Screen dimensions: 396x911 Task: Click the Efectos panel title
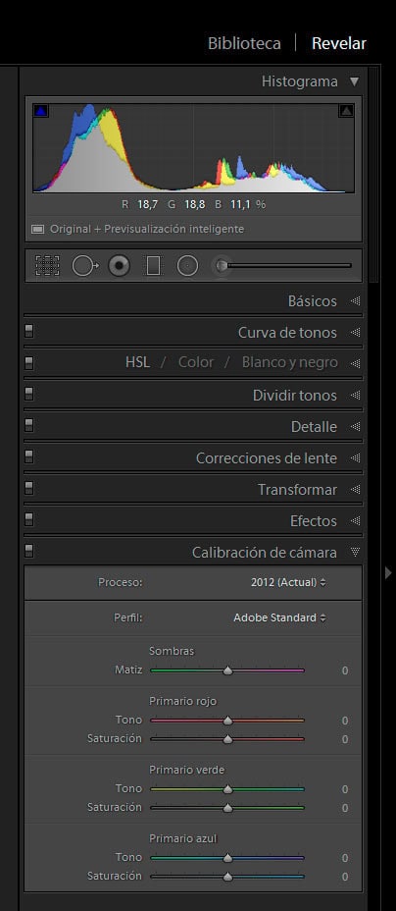pos(313,520)
